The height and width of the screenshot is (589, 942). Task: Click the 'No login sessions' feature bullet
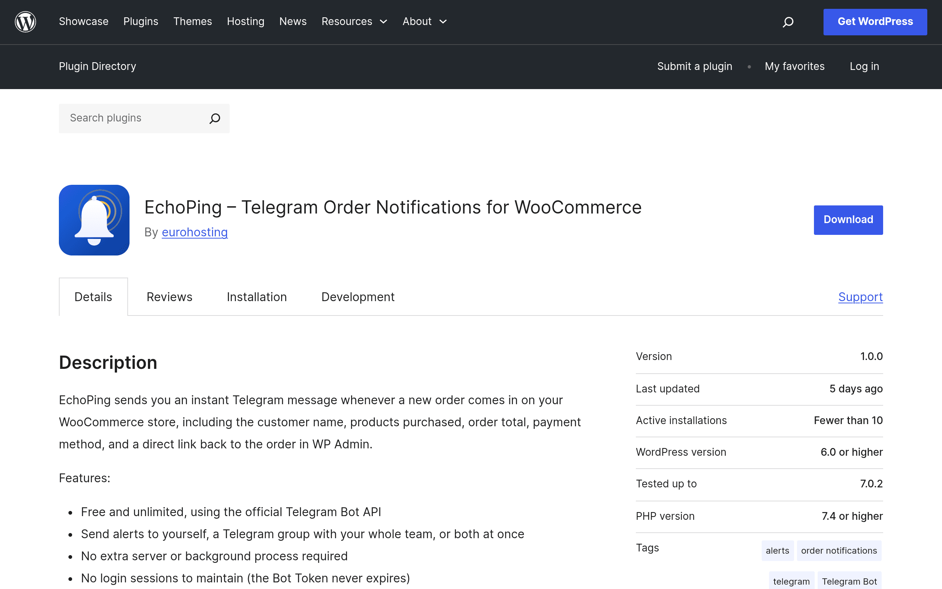[x=245, y=578]
